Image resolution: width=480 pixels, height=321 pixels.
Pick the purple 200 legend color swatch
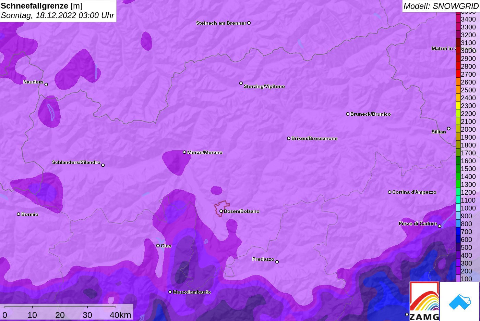(458, 271)
